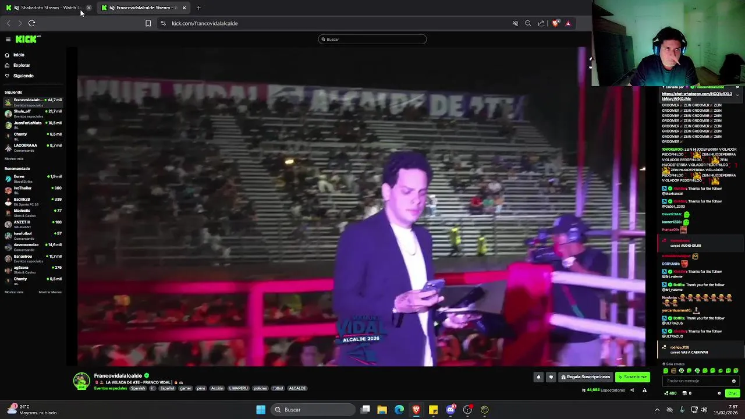Screen dimensions: 745x419
Task: Share the stream via share icon
Action: [632, 390]
